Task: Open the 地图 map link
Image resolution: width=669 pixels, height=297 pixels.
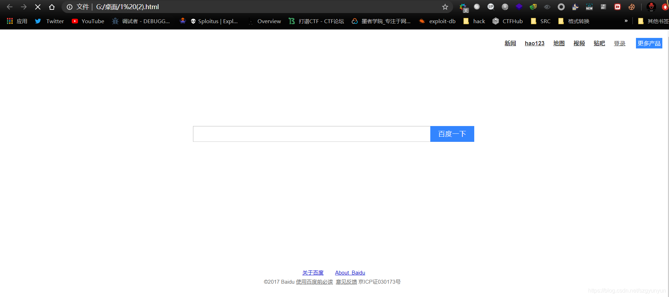Action: 559,43
